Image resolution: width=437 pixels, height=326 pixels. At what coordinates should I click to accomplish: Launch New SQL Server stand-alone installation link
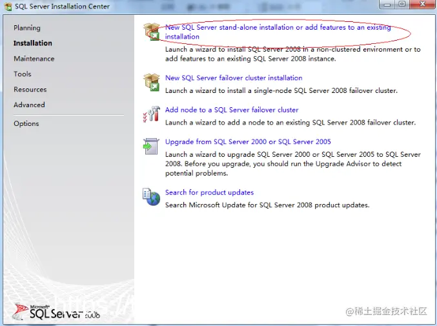click(278, 32)
